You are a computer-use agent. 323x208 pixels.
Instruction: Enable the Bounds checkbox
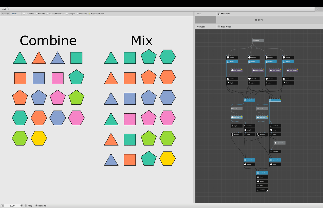tap(78, 14)
